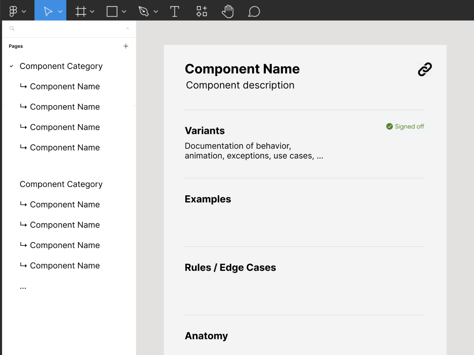This screenshot has height=355, width=474.
Task: Open the second Component Category page
Action: (61, 184)
